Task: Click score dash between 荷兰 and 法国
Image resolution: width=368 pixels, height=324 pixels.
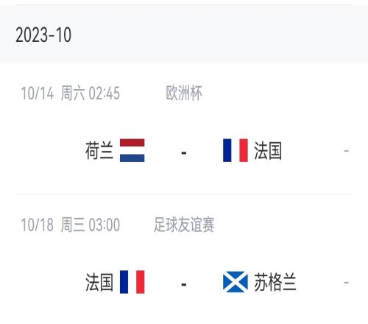Action: (x=184, y=153)
